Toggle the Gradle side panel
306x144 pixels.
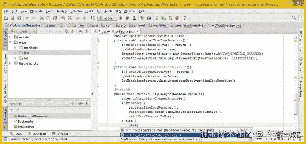pyautogui.click(x=301, y=64)
